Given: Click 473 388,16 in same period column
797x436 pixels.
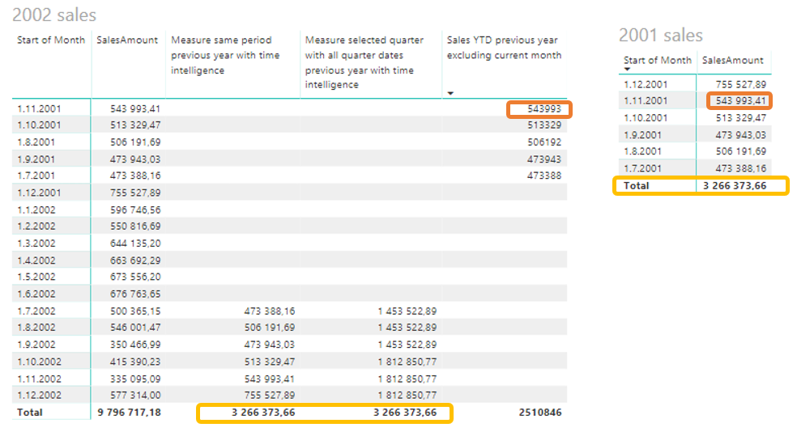Looking at the screenshot, I should tap(270, 311).
